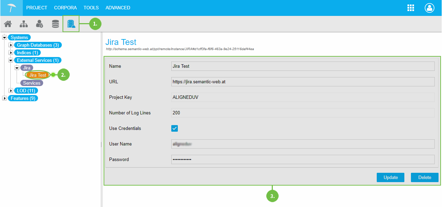Select Features (9) tree item
442x207 pixels.
click(x=23, y=98)
